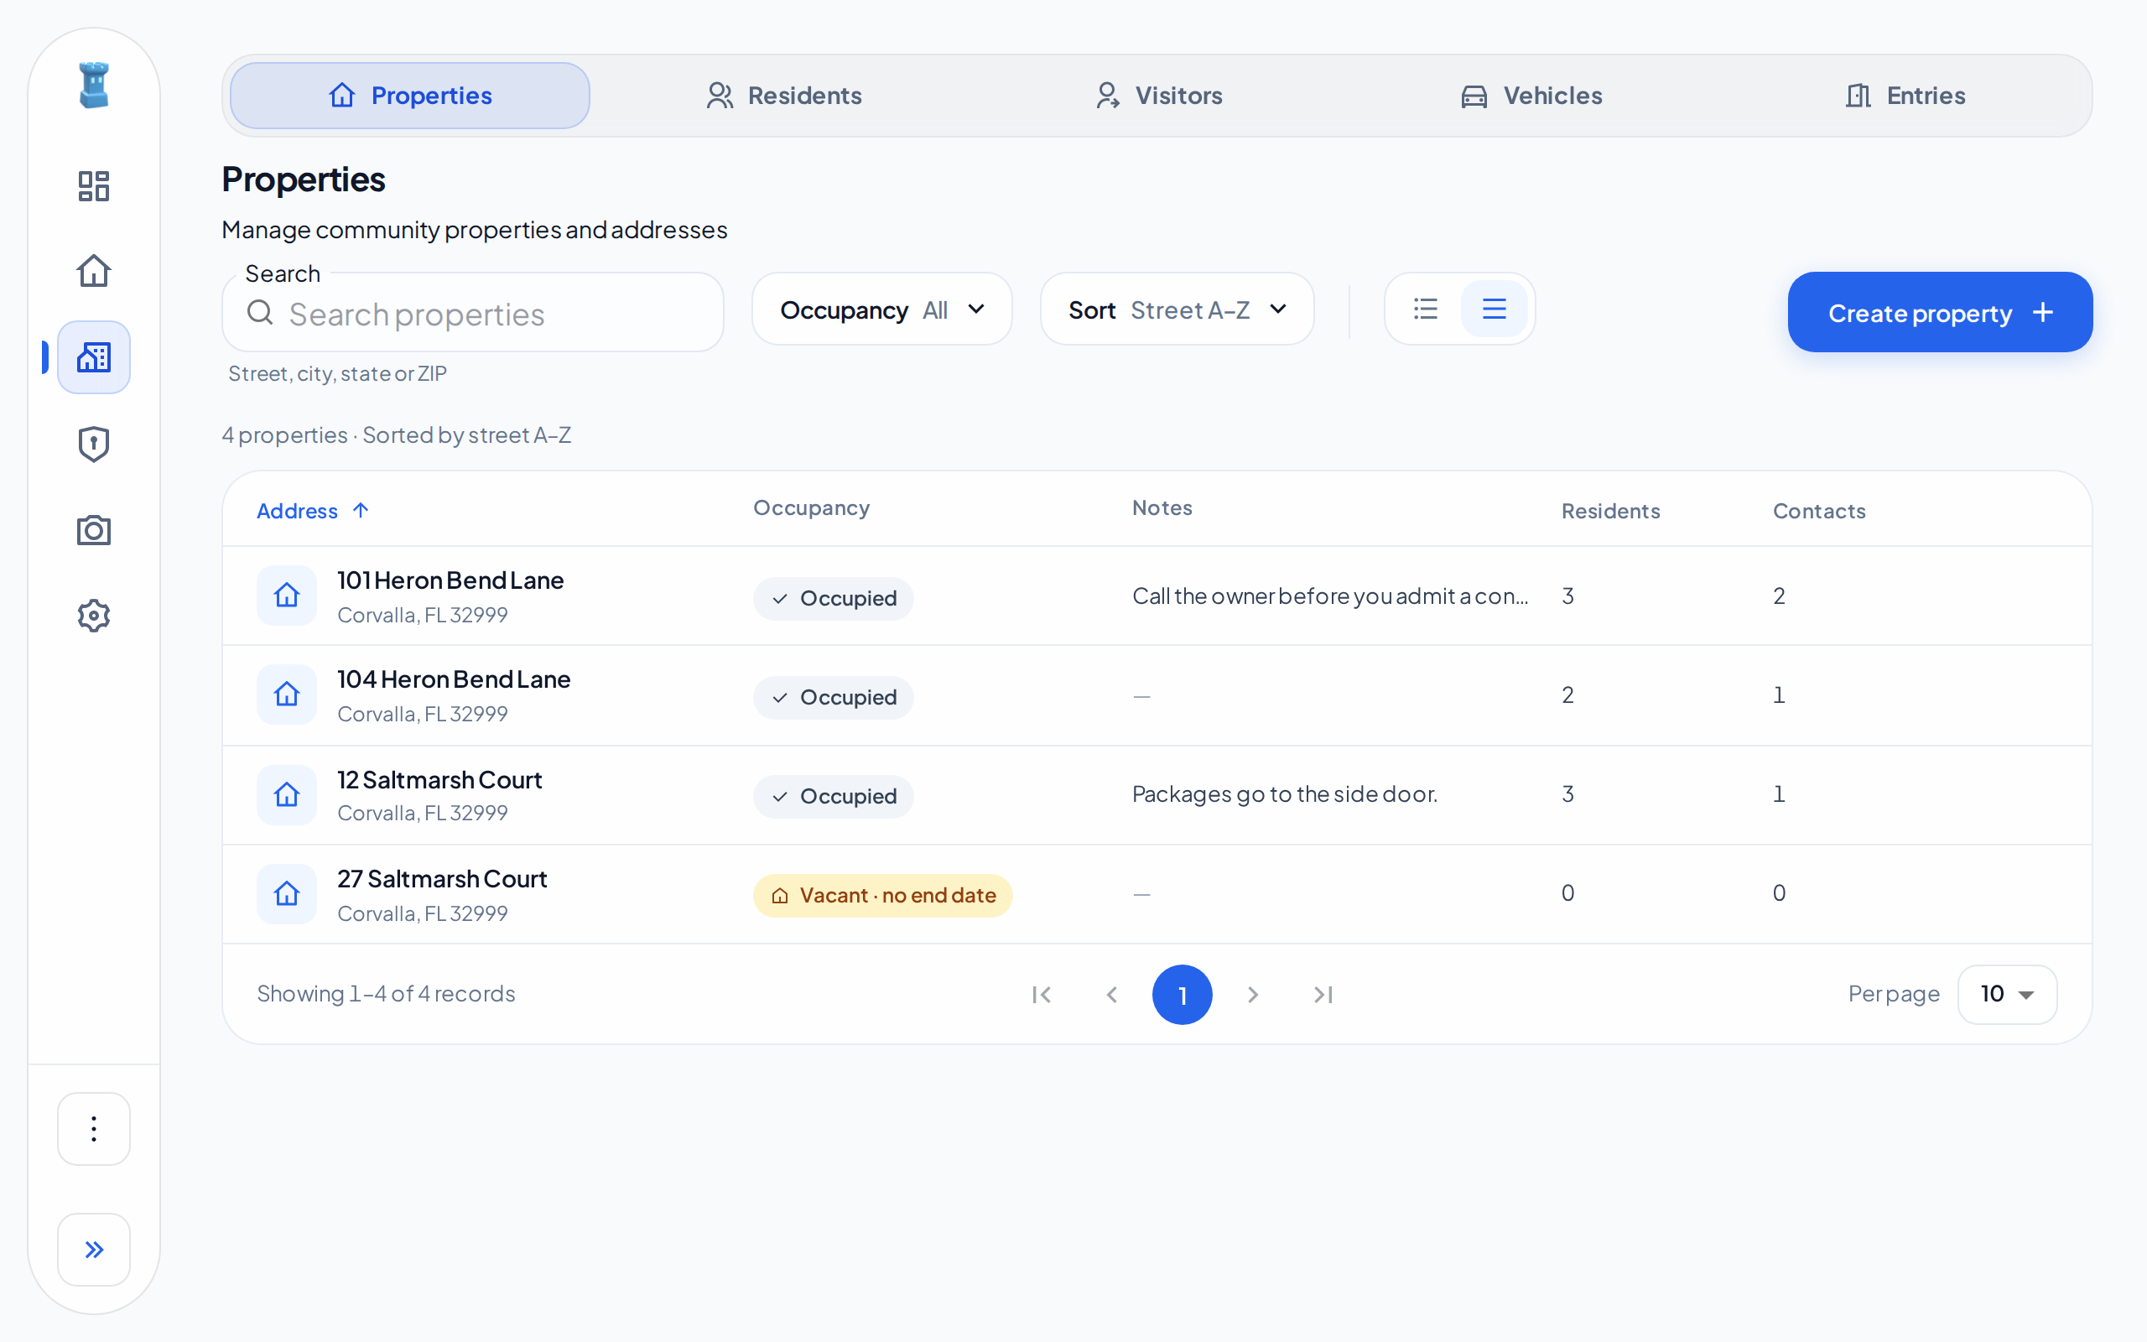Click house icon for 27 Saltmarsh Court
Image resolution: width=2147 pixels, height=1342 pixels.
287,894
